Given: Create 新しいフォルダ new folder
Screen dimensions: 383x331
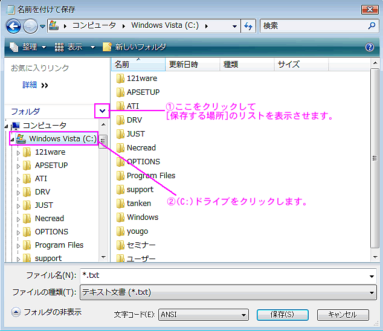Looking at the screenshot, I should (x=135, y=47).
